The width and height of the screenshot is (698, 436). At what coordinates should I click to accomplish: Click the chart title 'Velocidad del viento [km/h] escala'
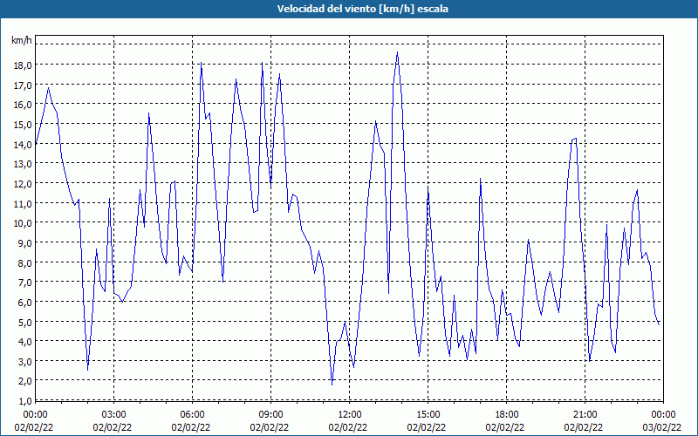362,9
